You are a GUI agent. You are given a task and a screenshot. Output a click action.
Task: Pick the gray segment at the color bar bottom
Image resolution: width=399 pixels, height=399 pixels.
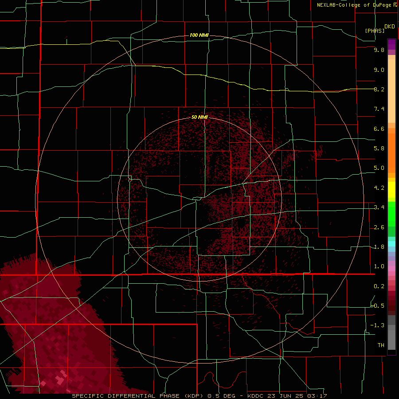pos(391,337)
